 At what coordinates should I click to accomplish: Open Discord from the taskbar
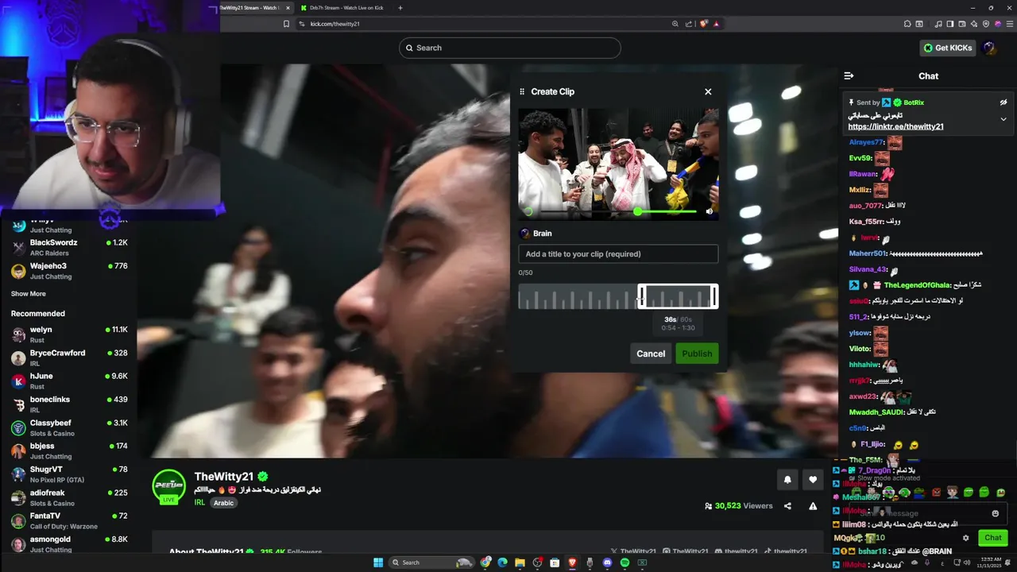click(607, 562)
